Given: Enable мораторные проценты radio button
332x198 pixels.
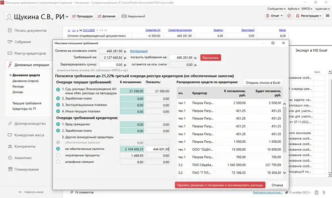Looking at the screenshot, I should coord(58,155).
